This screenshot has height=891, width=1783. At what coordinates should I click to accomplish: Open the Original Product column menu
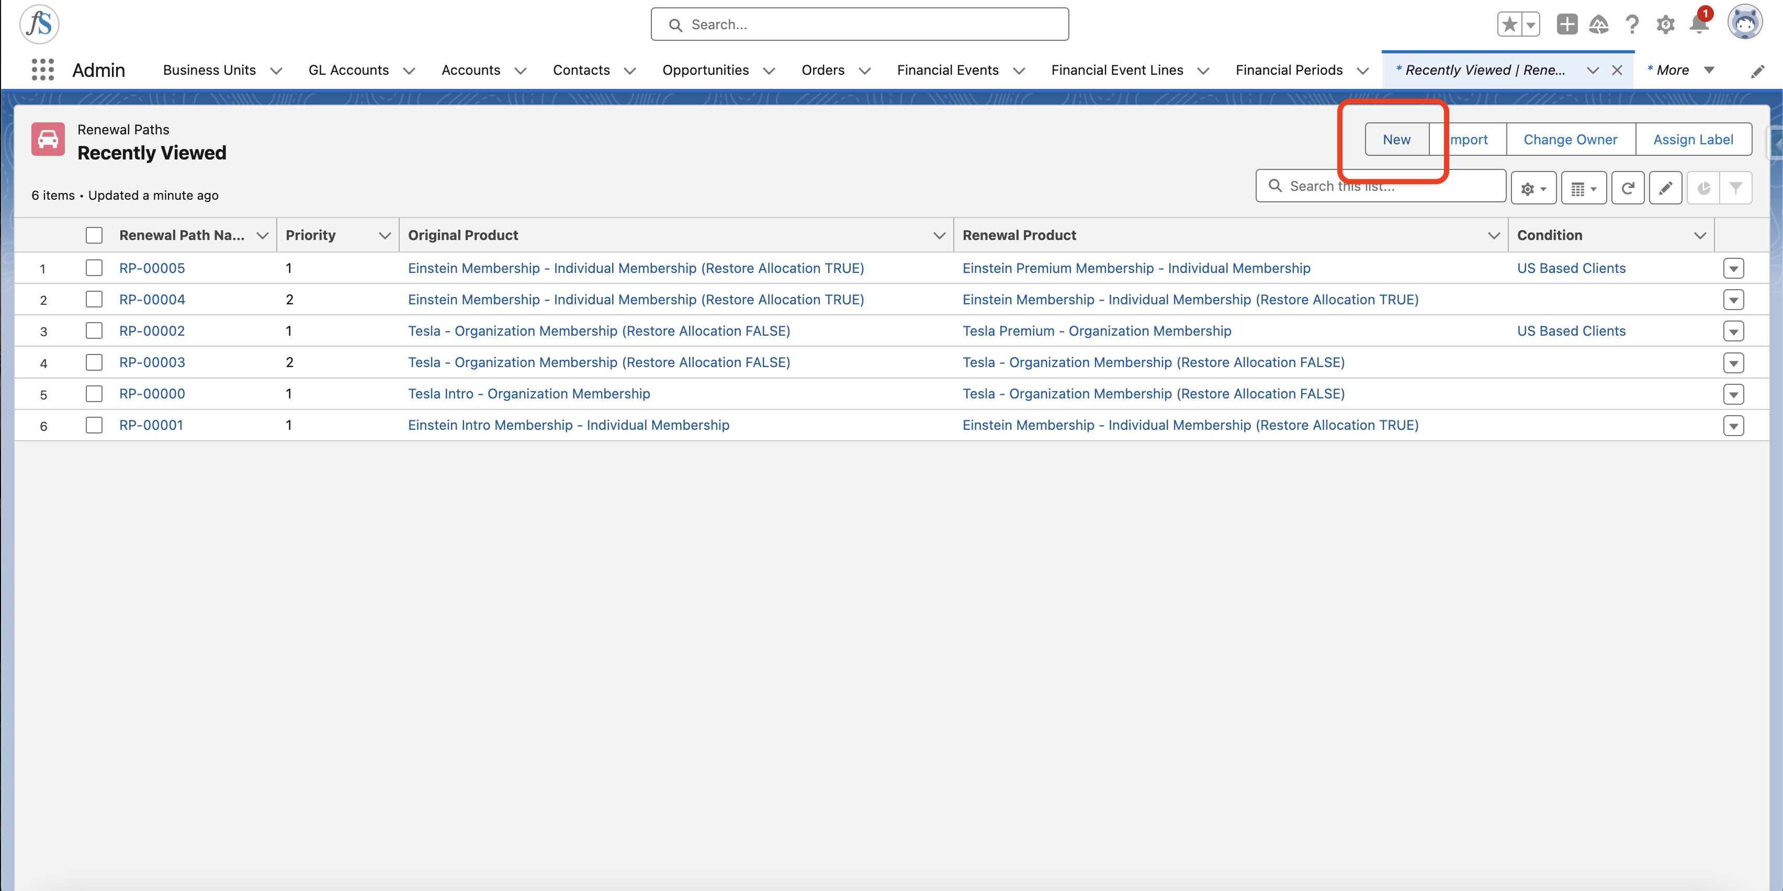pos(939,236)
